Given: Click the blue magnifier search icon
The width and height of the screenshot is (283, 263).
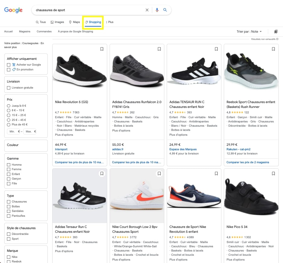Looking at the screenshot, I should (165, 10).
